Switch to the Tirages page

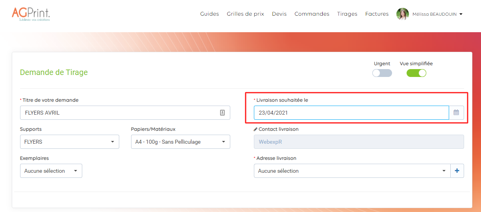pyautogui.click(x=347, y=14)
